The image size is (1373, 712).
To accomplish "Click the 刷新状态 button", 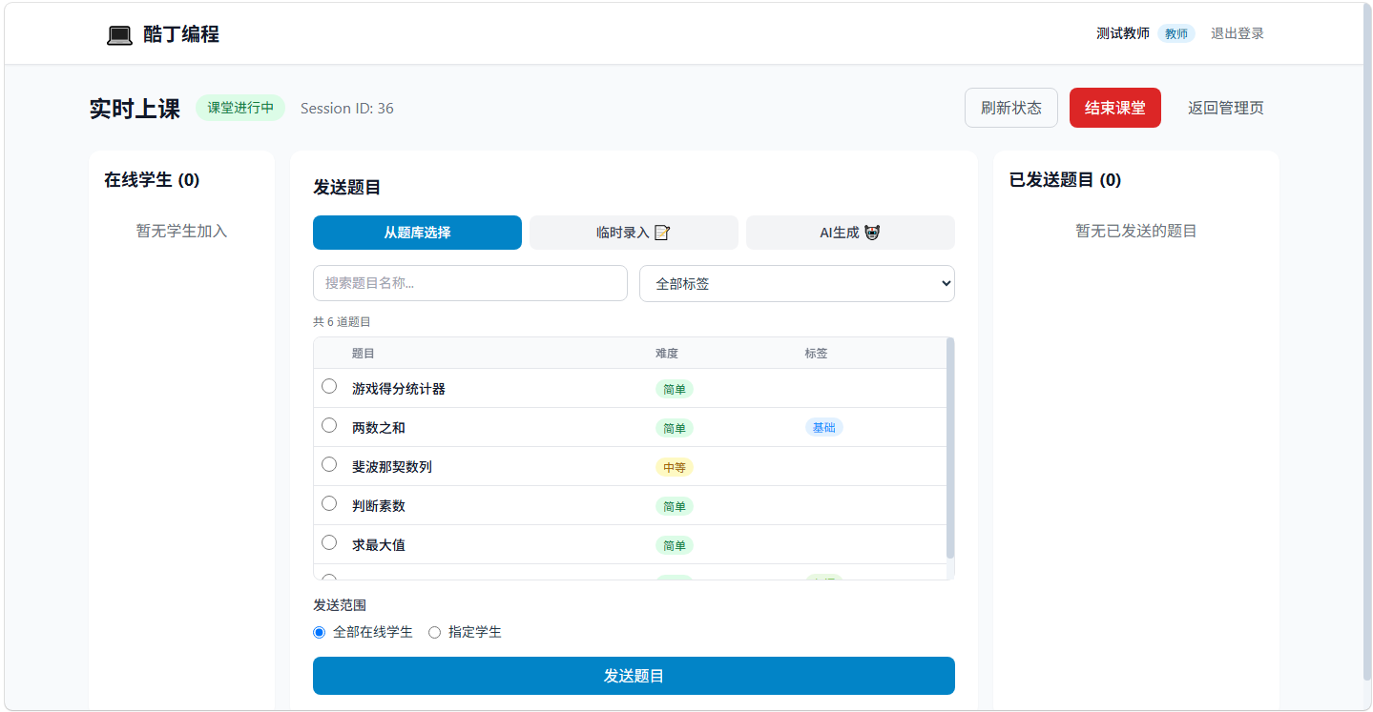I will coord(1011,108).
